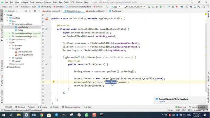Click the gutter override icon on line 25
The image size is (210, 118).
[46, 64]
